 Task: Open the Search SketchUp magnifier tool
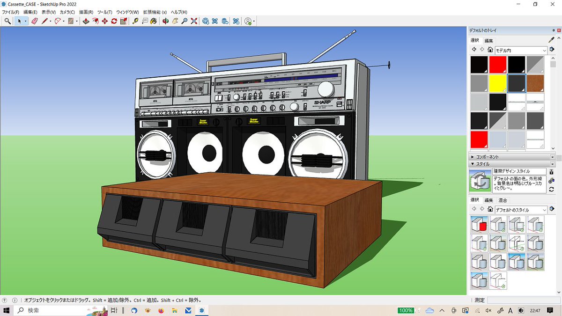(7, 21)
